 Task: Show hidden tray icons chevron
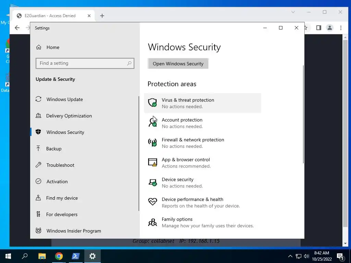290,256
